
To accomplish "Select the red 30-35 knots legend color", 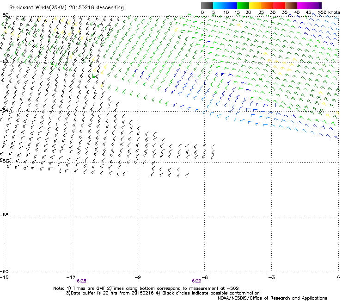I will (279, 6).
